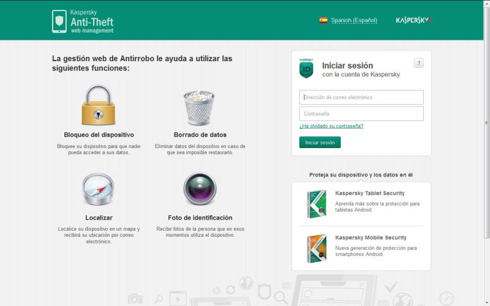Open the forgotten password link

pos(331,126)
